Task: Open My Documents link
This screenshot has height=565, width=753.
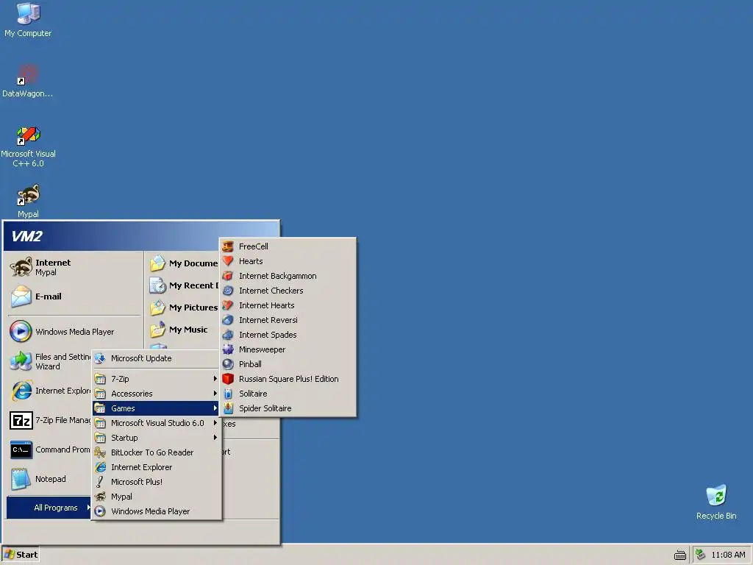Action: (x=183, y=263)
